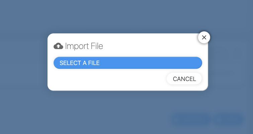253x134 pixels.
Task: Click the grey cloud-with-arrow import icon
Action: click(58, 46)
